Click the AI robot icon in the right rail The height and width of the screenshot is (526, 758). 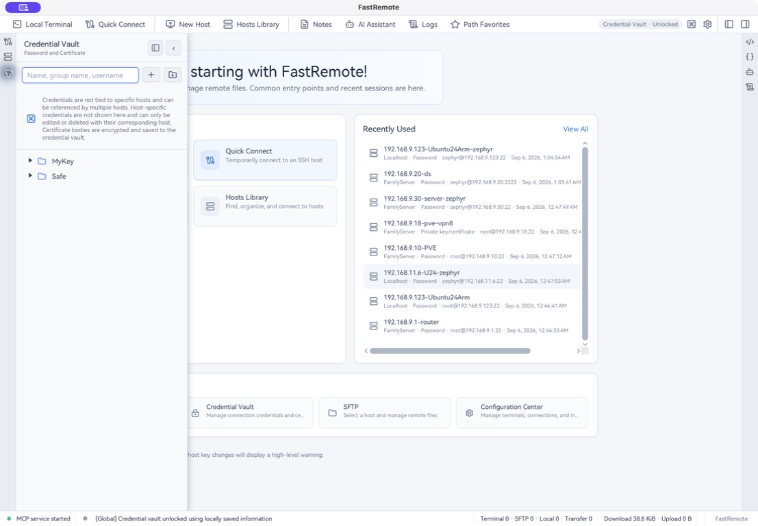click(750, 71)
